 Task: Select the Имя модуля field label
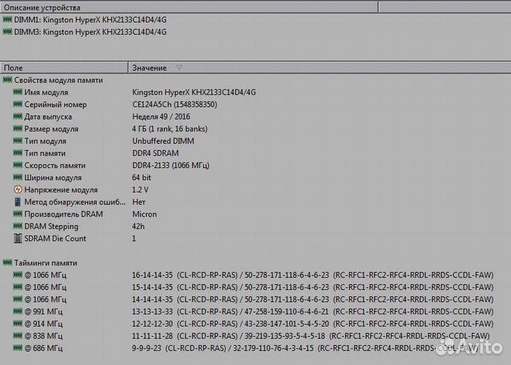(46, 92)
